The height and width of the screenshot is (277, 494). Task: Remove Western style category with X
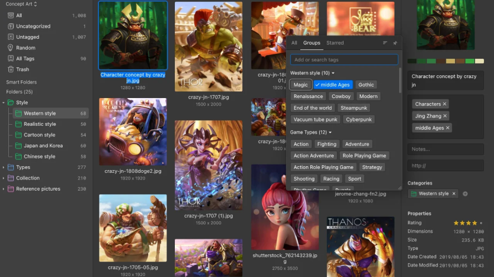coord(453,194)
